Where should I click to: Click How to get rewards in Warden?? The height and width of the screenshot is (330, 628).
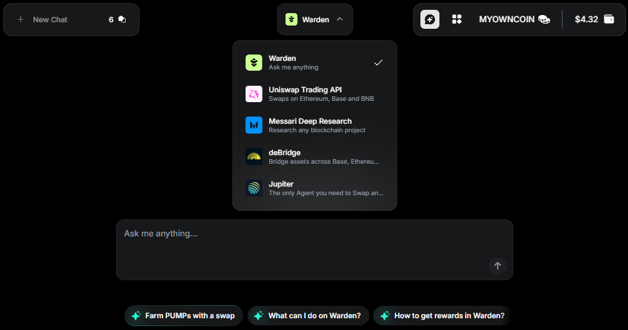tap(443, 316)
